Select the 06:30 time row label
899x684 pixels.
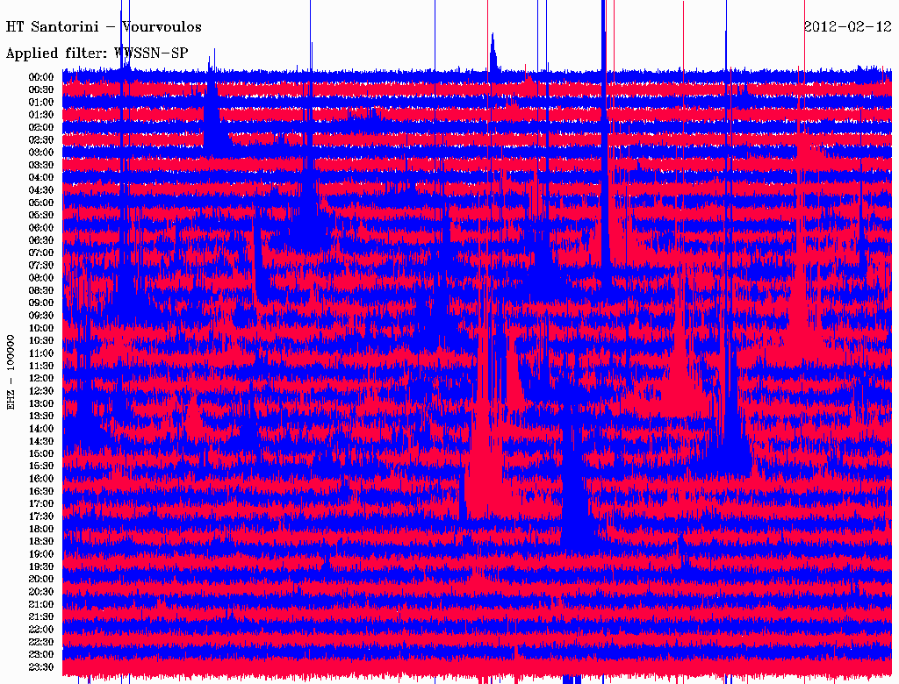coord(41,240)
